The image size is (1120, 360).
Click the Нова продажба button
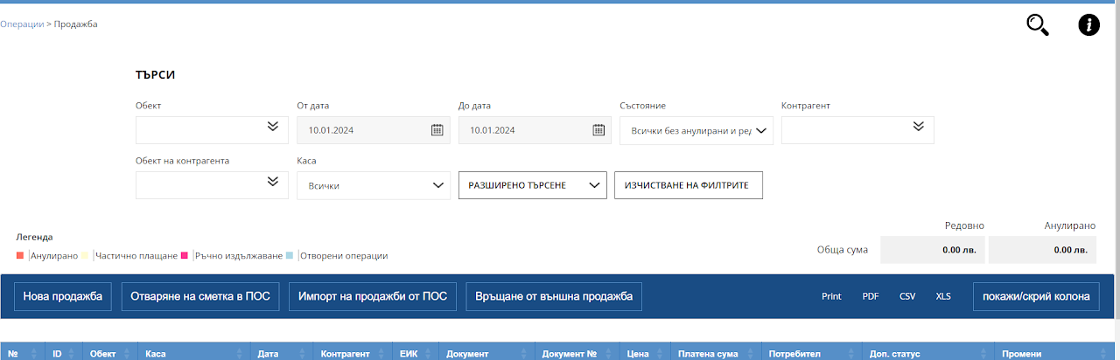coord(63,296)
